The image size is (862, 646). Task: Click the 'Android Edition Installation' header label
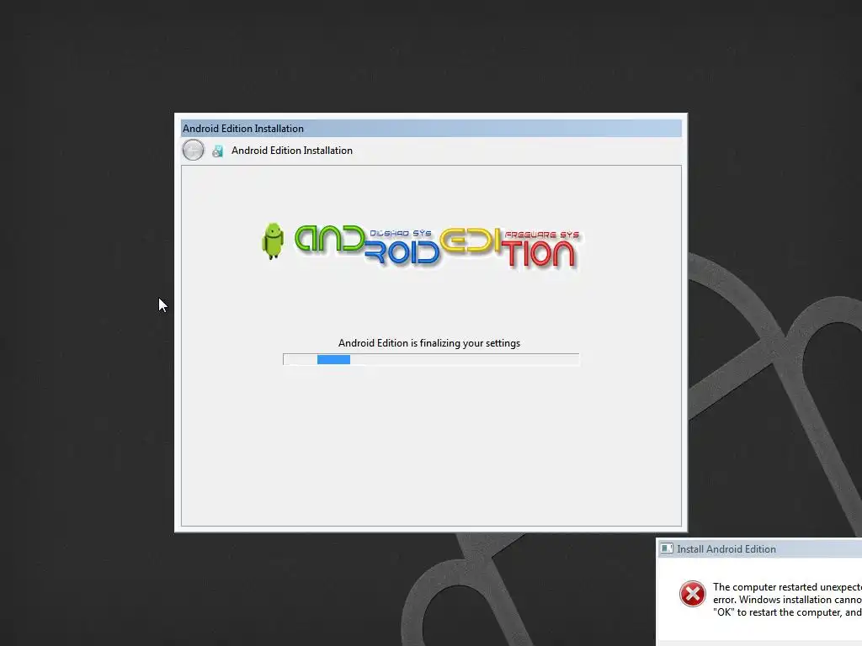(292, 151)
